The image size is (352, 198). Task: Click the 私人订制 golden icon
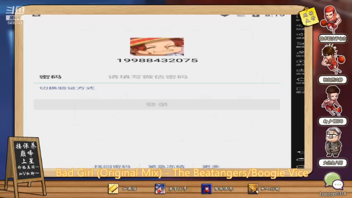(x=253, y=189)
